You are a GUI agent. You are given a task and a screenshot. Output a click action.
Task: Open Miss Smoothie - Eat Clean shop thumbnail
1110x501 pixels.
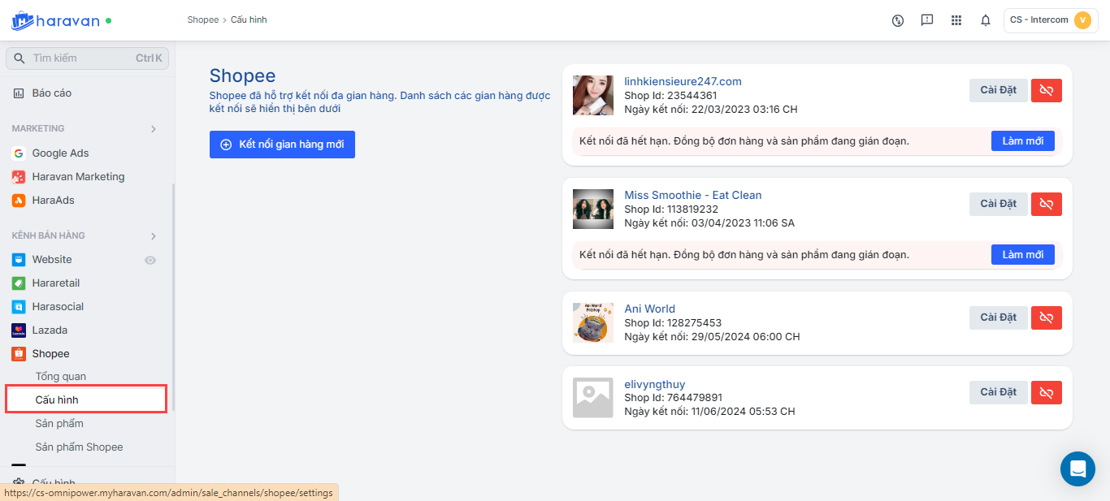(x=593, y=209)
